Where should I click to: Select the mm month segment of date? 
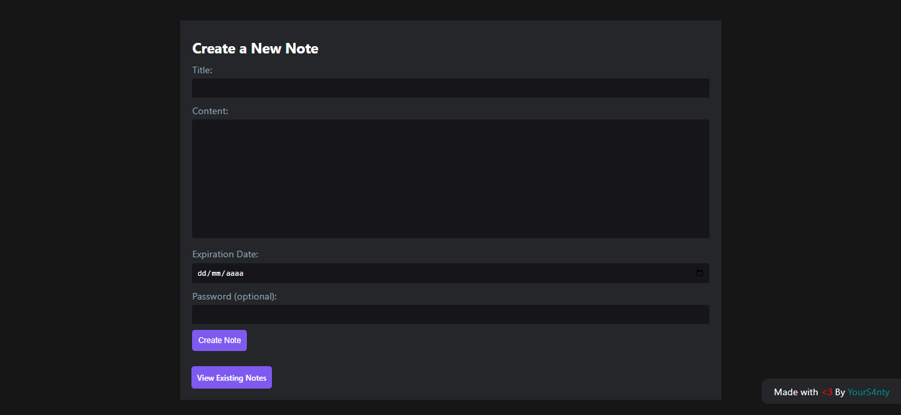[x=217, y=273]
